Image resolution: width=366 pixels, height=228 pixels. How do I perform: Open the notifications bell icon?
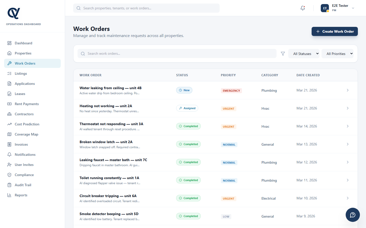[x=302, y=8]
